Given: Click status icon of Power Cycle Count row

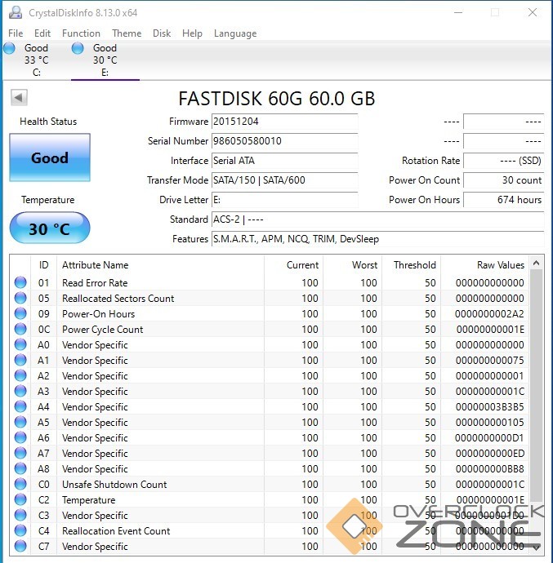Looking at the screenshot, I should (x=20, y=330).
